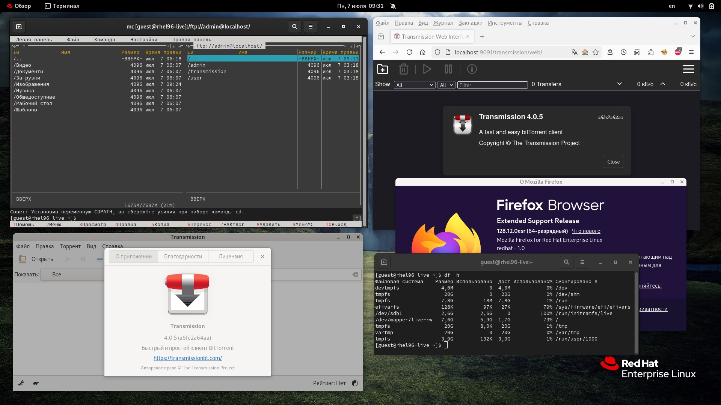
Task: Click 5Копия function key in mc
Action: (x=160, y=225)
